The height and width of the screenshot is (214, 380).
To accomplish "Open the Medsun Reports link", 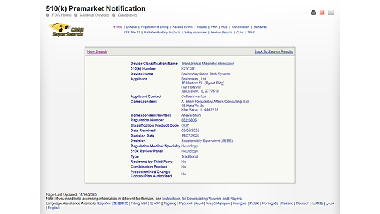I will (221, 32).
